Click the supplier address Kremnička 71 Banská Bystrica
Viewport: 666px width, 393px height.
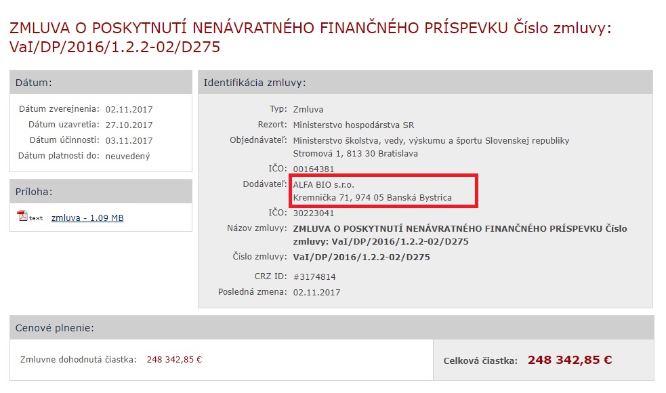coord(373,198)
